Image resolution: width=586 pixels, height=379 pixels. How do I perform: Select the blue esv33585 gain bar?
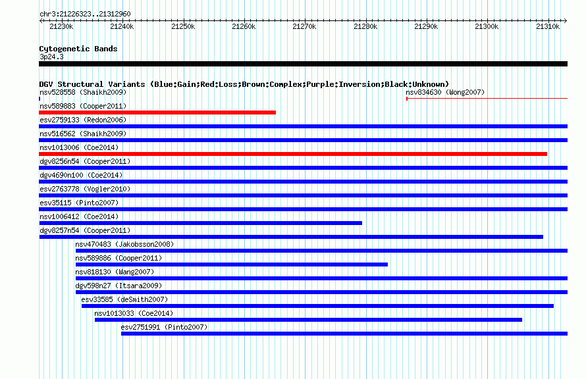pos(317,306)
